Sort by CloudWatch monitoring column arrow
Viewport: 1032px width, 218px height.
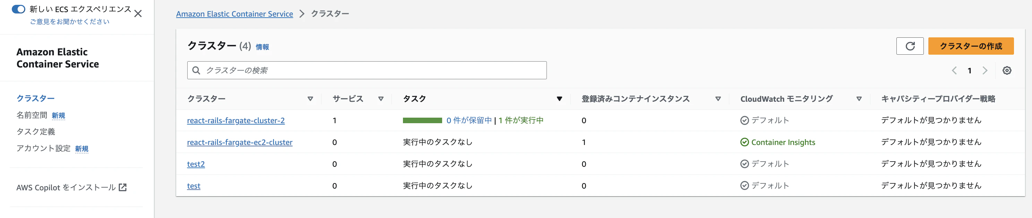(859, 99)
